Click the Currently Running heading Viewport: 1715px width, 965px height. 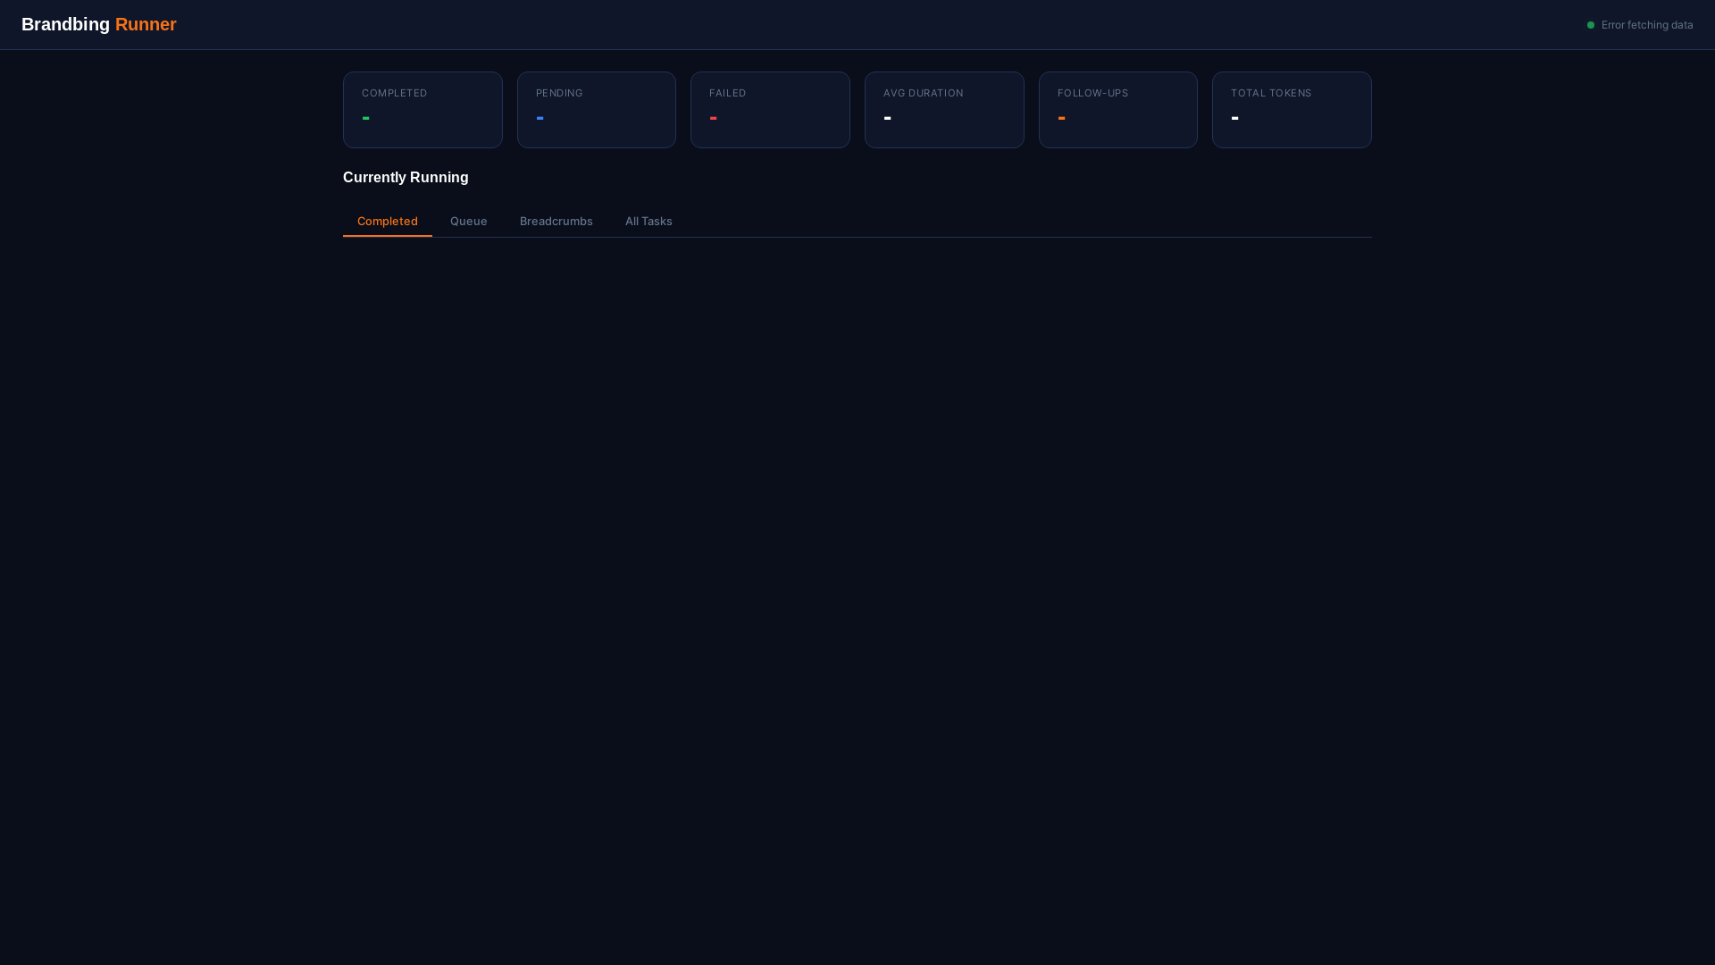click(x=406, y=178)
